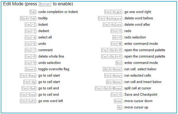
Task: Click the Shift-Tab shortcut badge
Action: point(28,18)
